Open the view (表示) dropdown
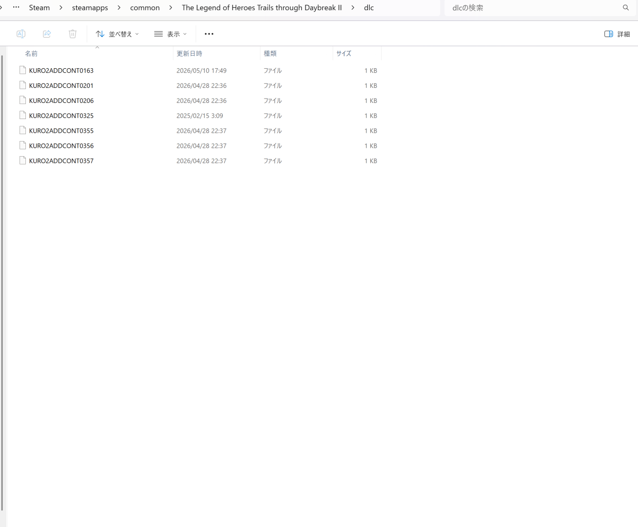The width and height of the screenshot is (638, 527). pos(170,34)
